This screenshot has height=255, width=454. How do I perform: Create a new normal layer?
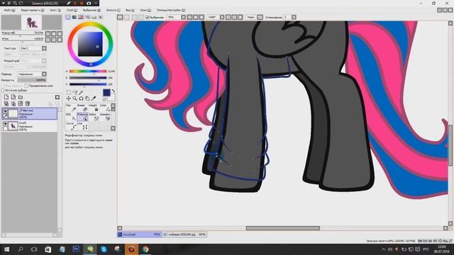[6, 97]
